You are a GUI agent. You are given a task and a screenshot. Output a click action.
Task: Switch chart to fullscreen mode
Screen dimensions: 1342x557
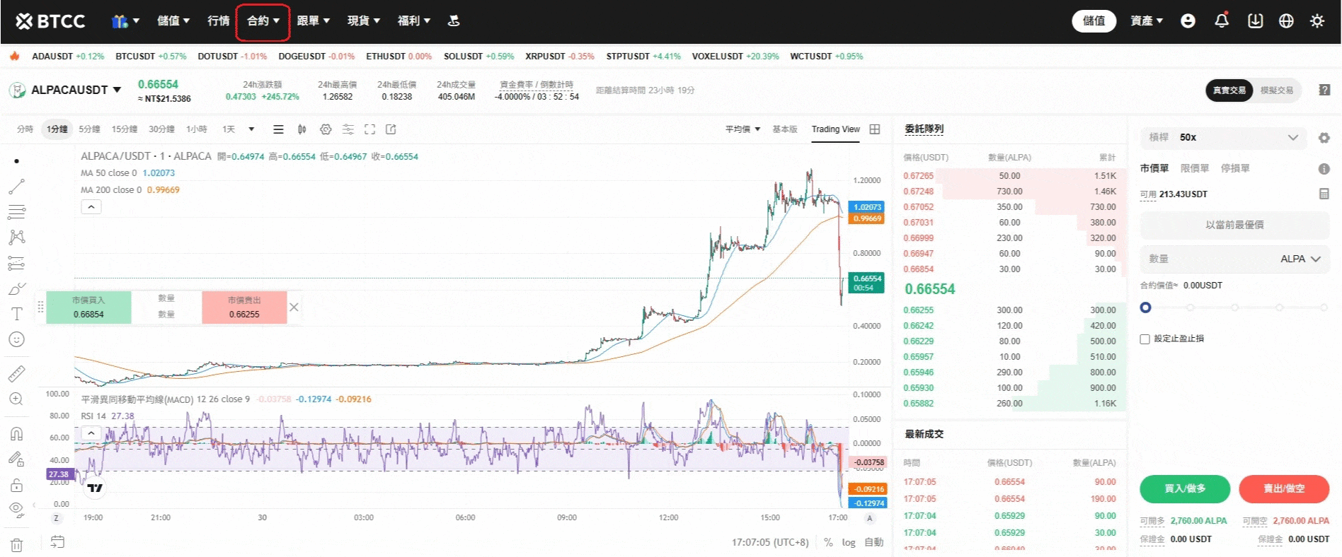point(369,129)
